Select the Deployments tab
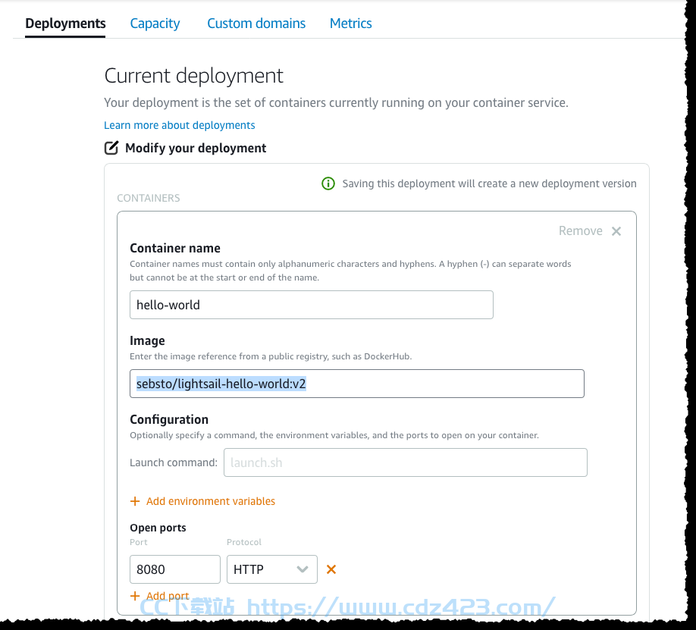The width and height of the screenshot is (696, 630). [x=65, y=23]
